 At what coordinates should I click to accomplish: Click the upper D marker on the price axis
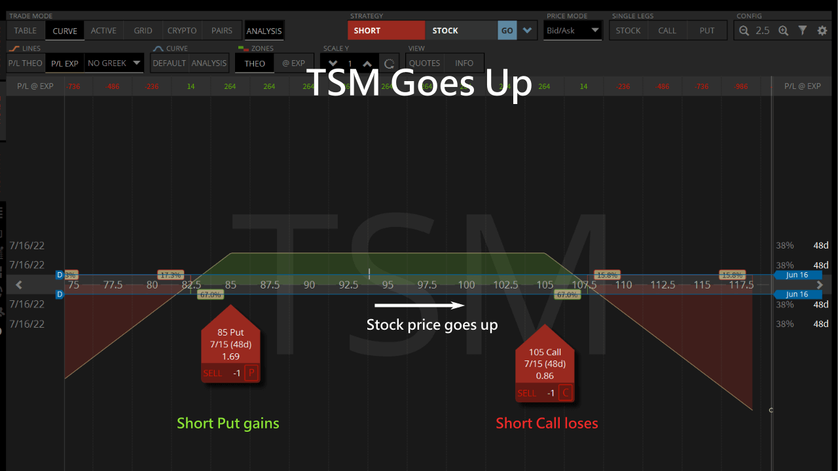tap(60, 275)
